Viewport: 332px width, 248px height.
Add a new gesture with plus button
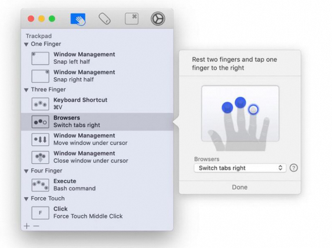tap(27, 226)
